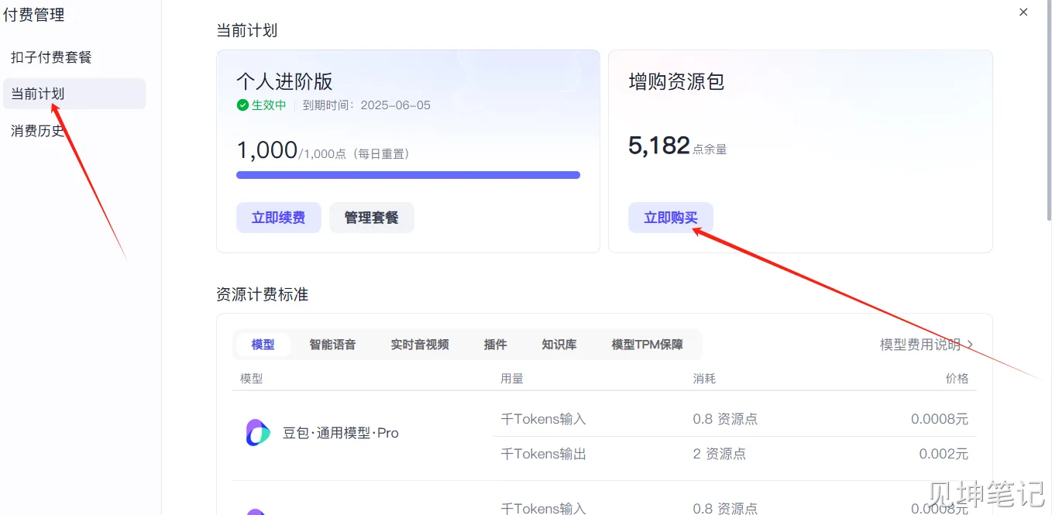Open the 实时音视频 tab
The image size is (1052, 515).
pyautogui.click(x=419, y=345)
